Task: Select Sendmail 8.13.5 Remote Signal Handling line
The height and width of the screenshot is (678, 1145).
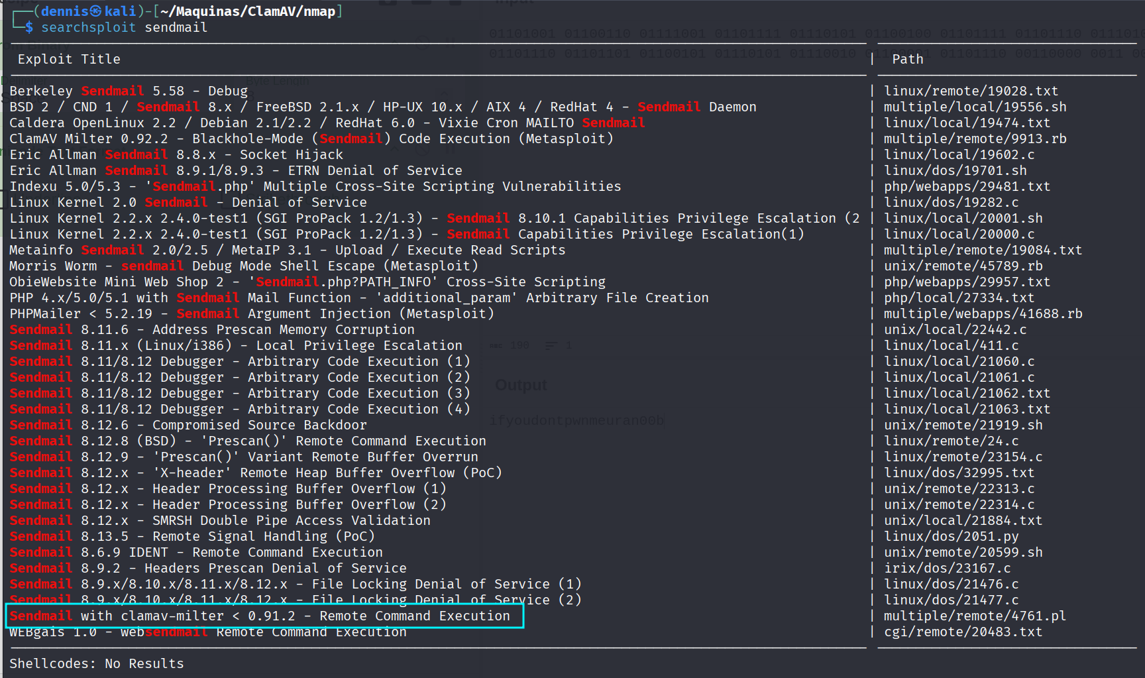Action: 191,536
